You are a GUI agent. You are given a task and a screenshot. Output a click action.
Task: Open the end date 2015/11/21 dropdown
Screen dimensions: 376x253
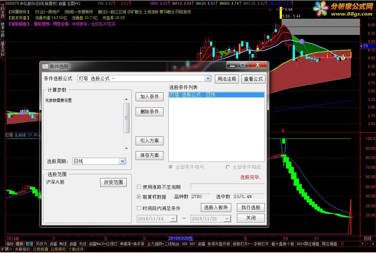(227, 219)
